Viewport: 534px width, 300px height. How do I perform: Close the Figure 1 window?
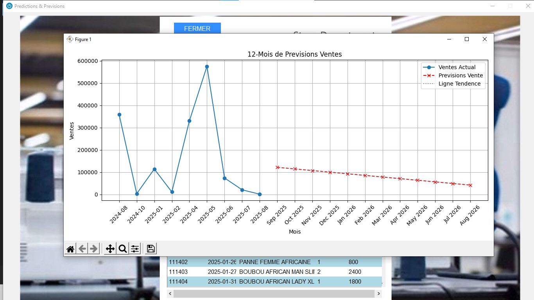point(485,39)
